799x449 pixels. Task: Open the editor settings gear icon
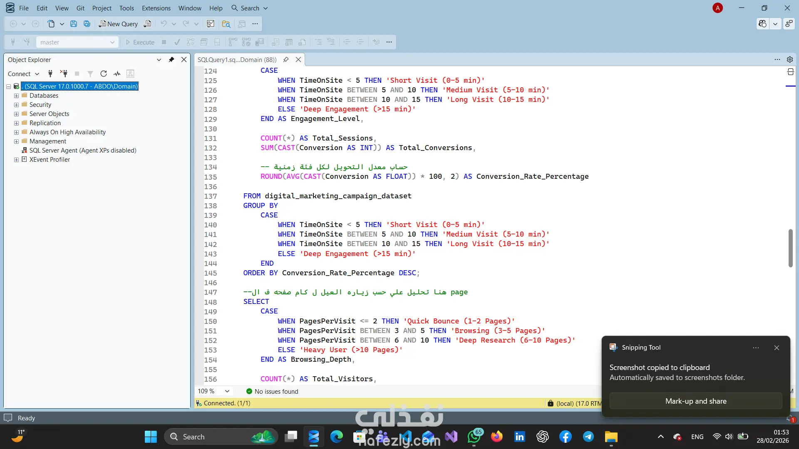click(x=789, y=59)
